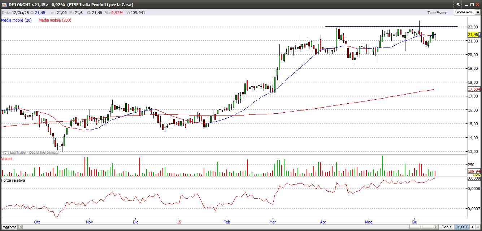Click the chart window icon at top-left

coord(4,5)
